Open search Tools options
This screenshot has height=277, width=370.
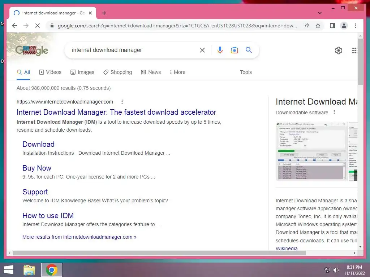click(246, 72)
